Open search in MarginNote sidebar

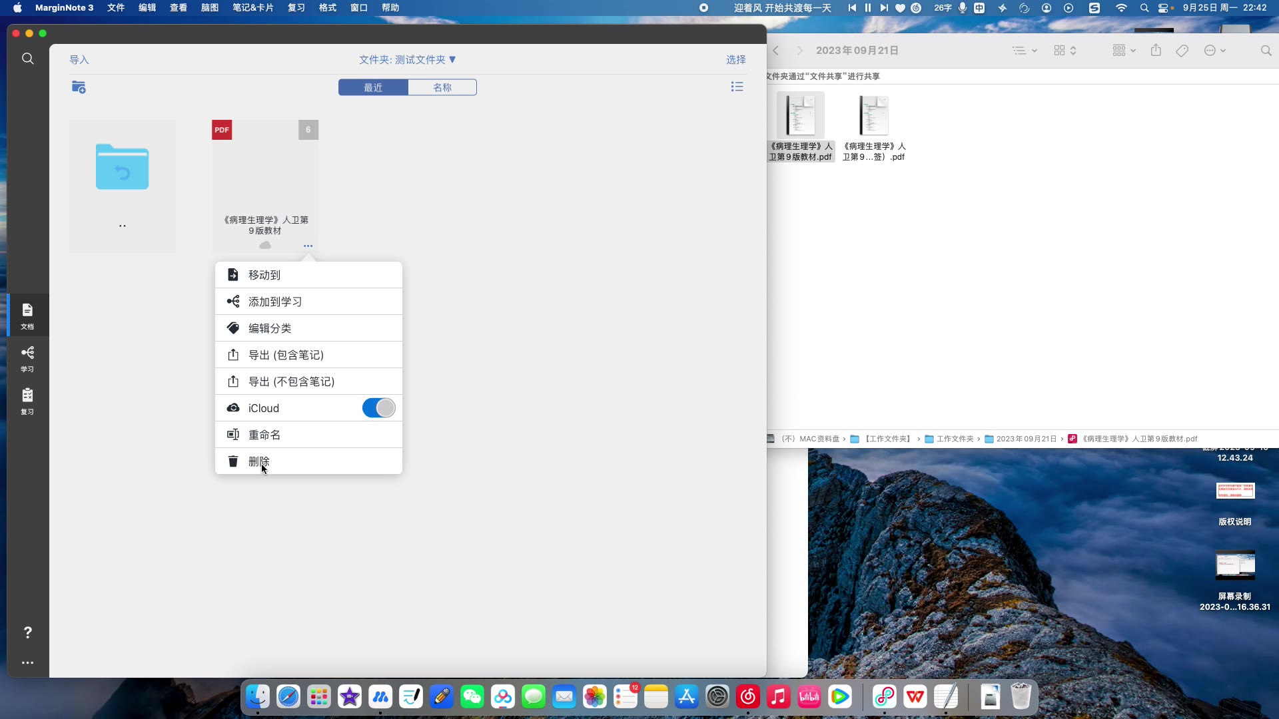tap(27, 59)
